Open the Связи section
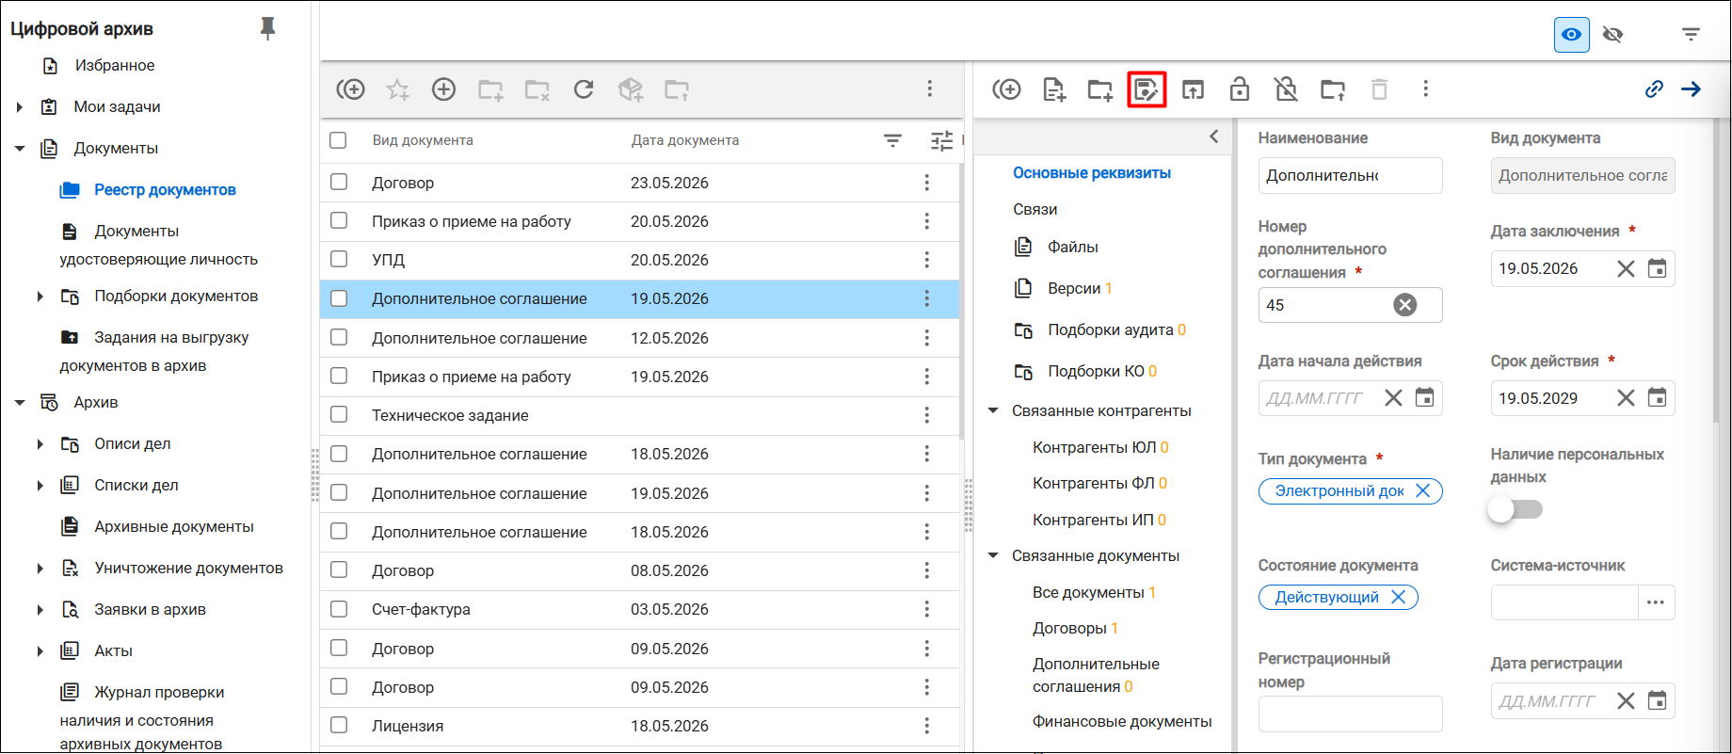 pyautogui.click(x=1035, y=210)
